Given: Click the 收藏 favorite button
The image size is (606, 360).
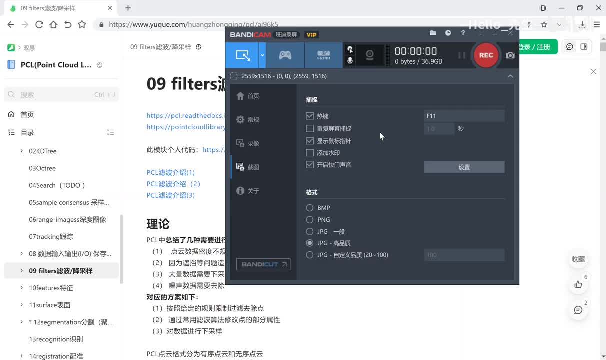Looking at the screenshot, I should (578, 259).
